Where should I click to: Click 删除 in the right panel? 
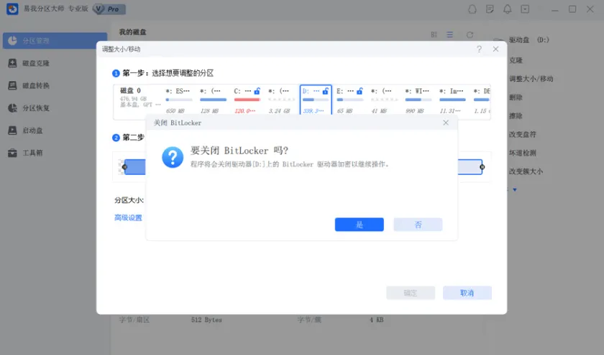coord(516,98)
